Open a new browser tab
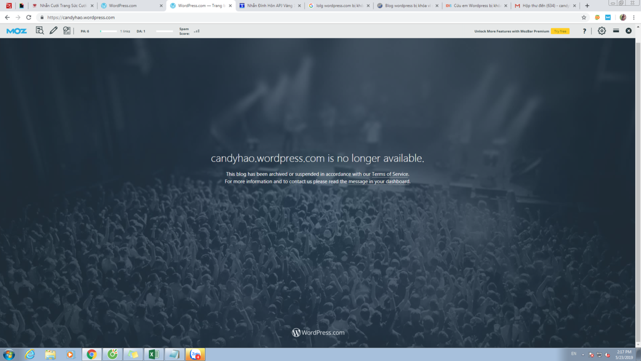Screen dimensions: 641x361 pos(587,6)
